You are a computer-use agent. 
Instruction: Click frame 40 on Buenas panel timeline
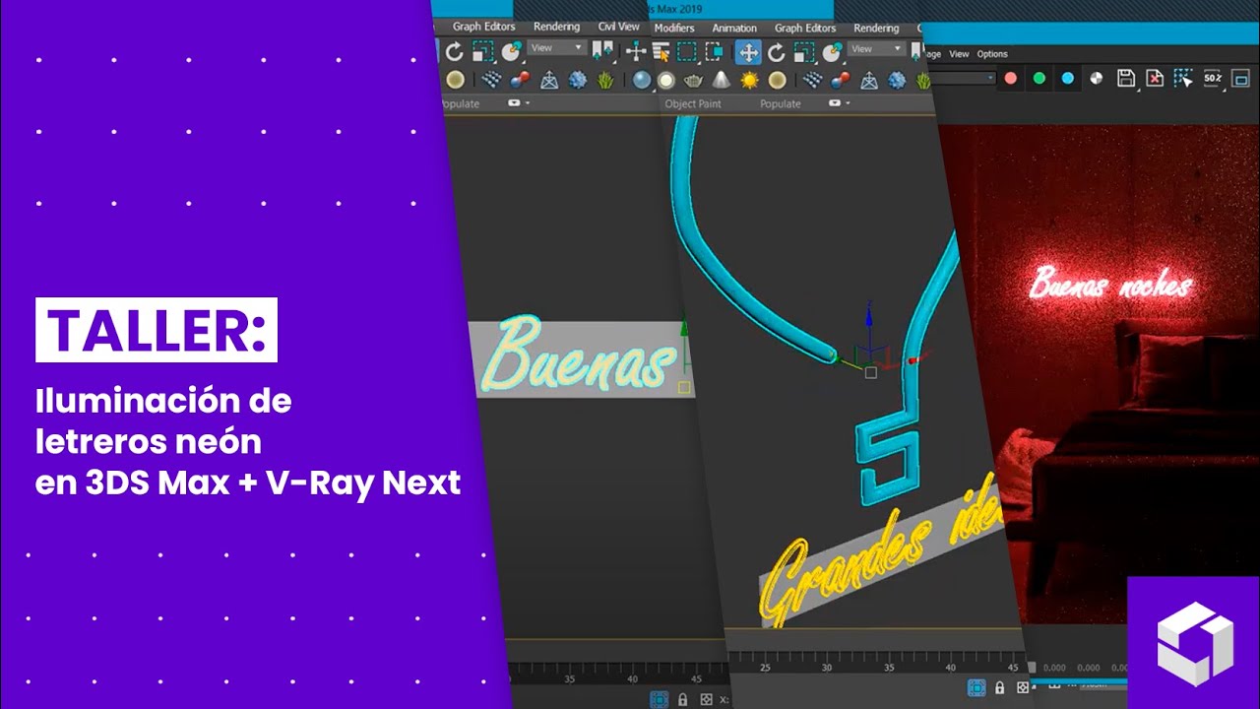pyautogui.click(x=632, y=679)
